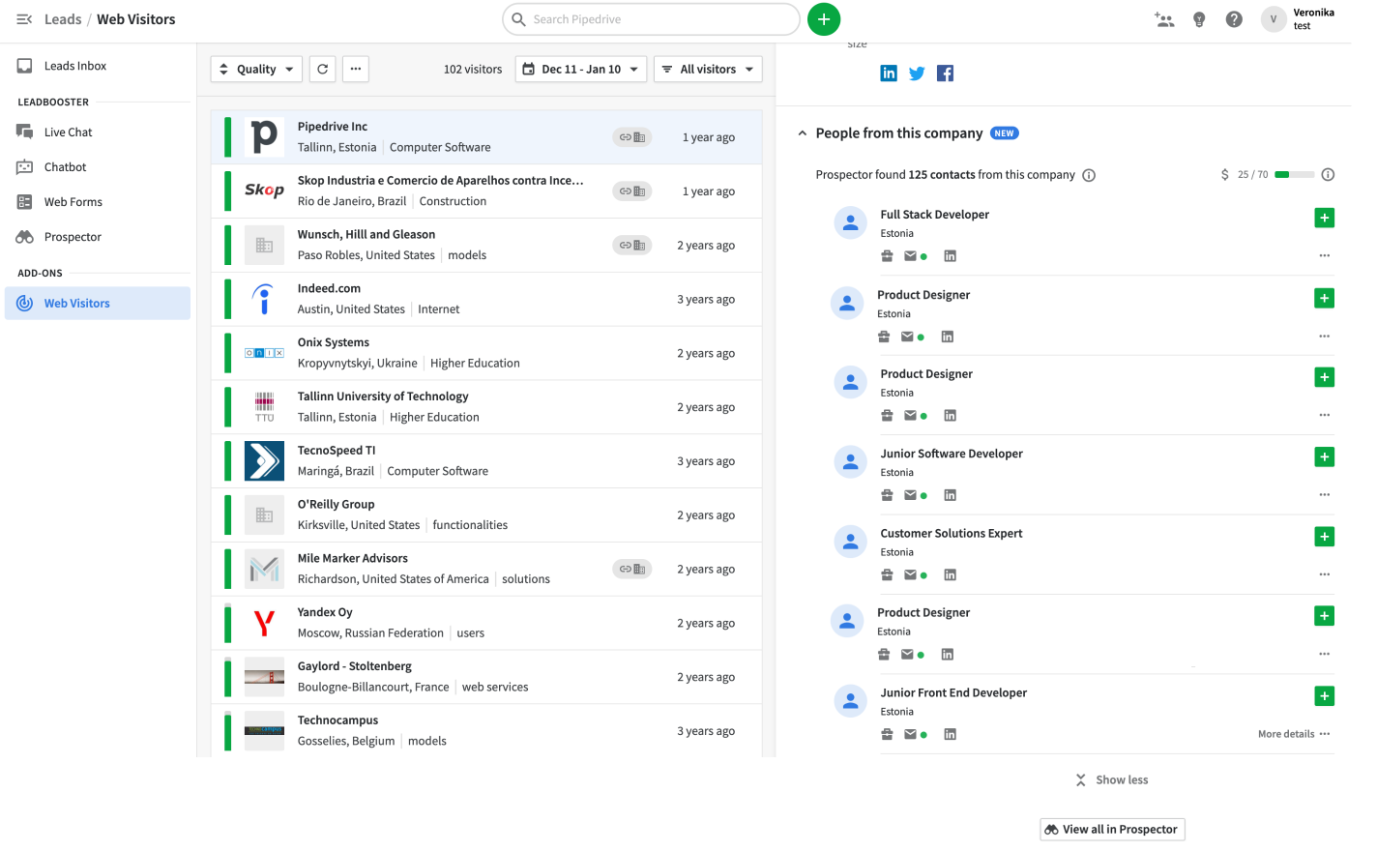Open the lightbulb sales assistant icon

(1199, 19)
